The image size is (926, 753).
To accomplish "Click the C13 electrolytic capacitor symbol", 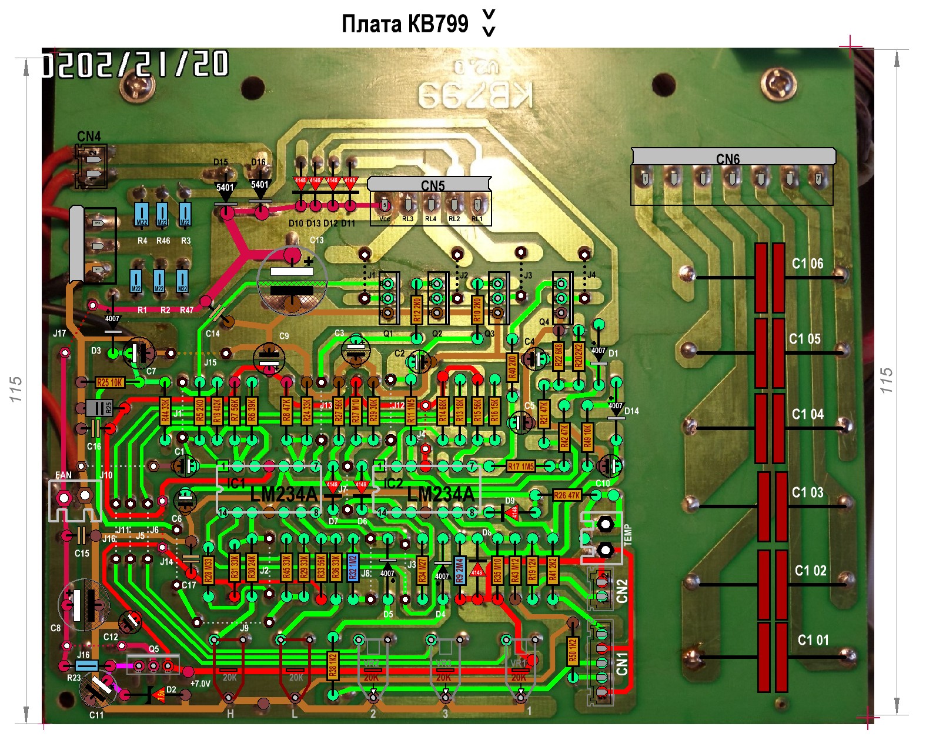I will click(292, 280).
